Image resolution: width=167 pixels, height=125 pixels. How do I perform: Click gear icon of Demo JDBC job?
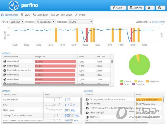[x=87, y=113]
